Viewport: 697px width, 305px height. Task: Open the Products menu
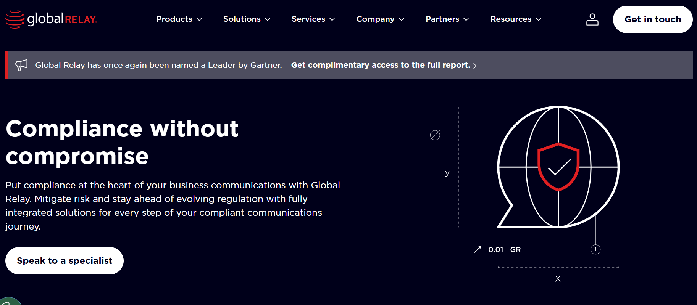(x=174, y=19)
